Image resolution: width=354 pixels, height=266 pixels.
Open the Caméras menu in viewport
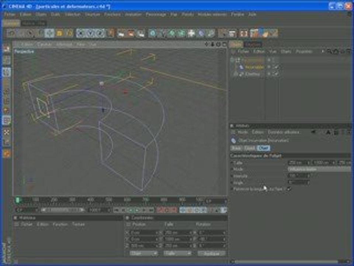point(45,44)
